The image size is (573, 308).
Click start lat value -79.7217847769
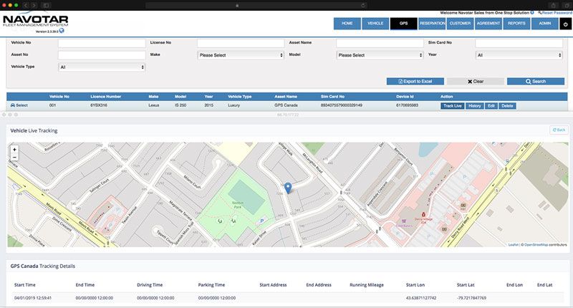tap(471, 298)
